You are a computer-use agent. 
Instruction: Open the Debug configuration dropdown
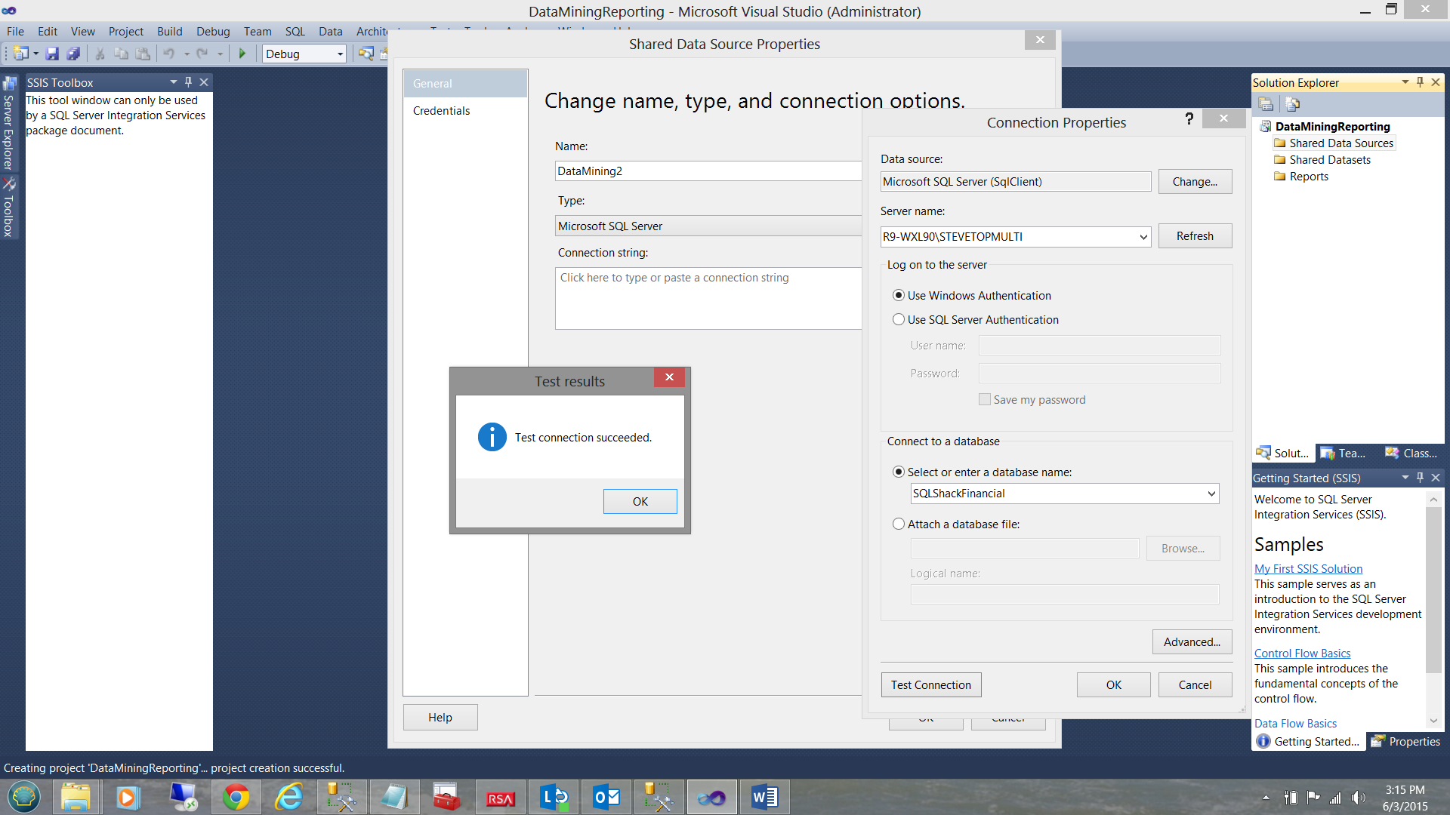[340, 54]
